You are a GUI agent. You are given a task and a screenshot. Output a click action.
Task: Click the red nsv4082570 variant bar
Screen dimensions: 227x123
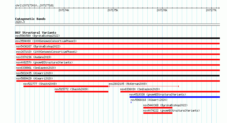[x=118, y=65]
